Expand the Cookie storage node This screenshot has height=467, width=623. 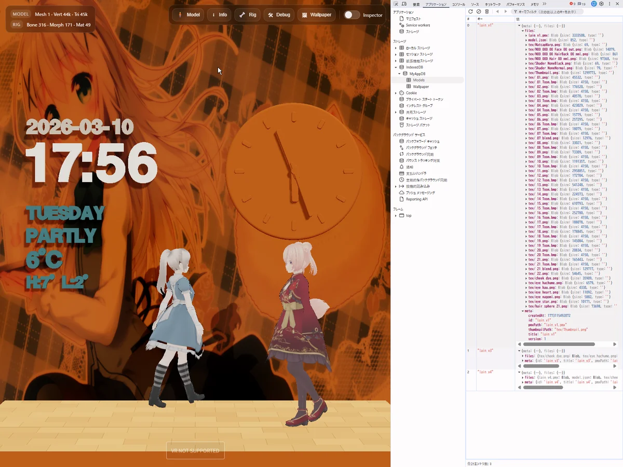coord(396,93)
